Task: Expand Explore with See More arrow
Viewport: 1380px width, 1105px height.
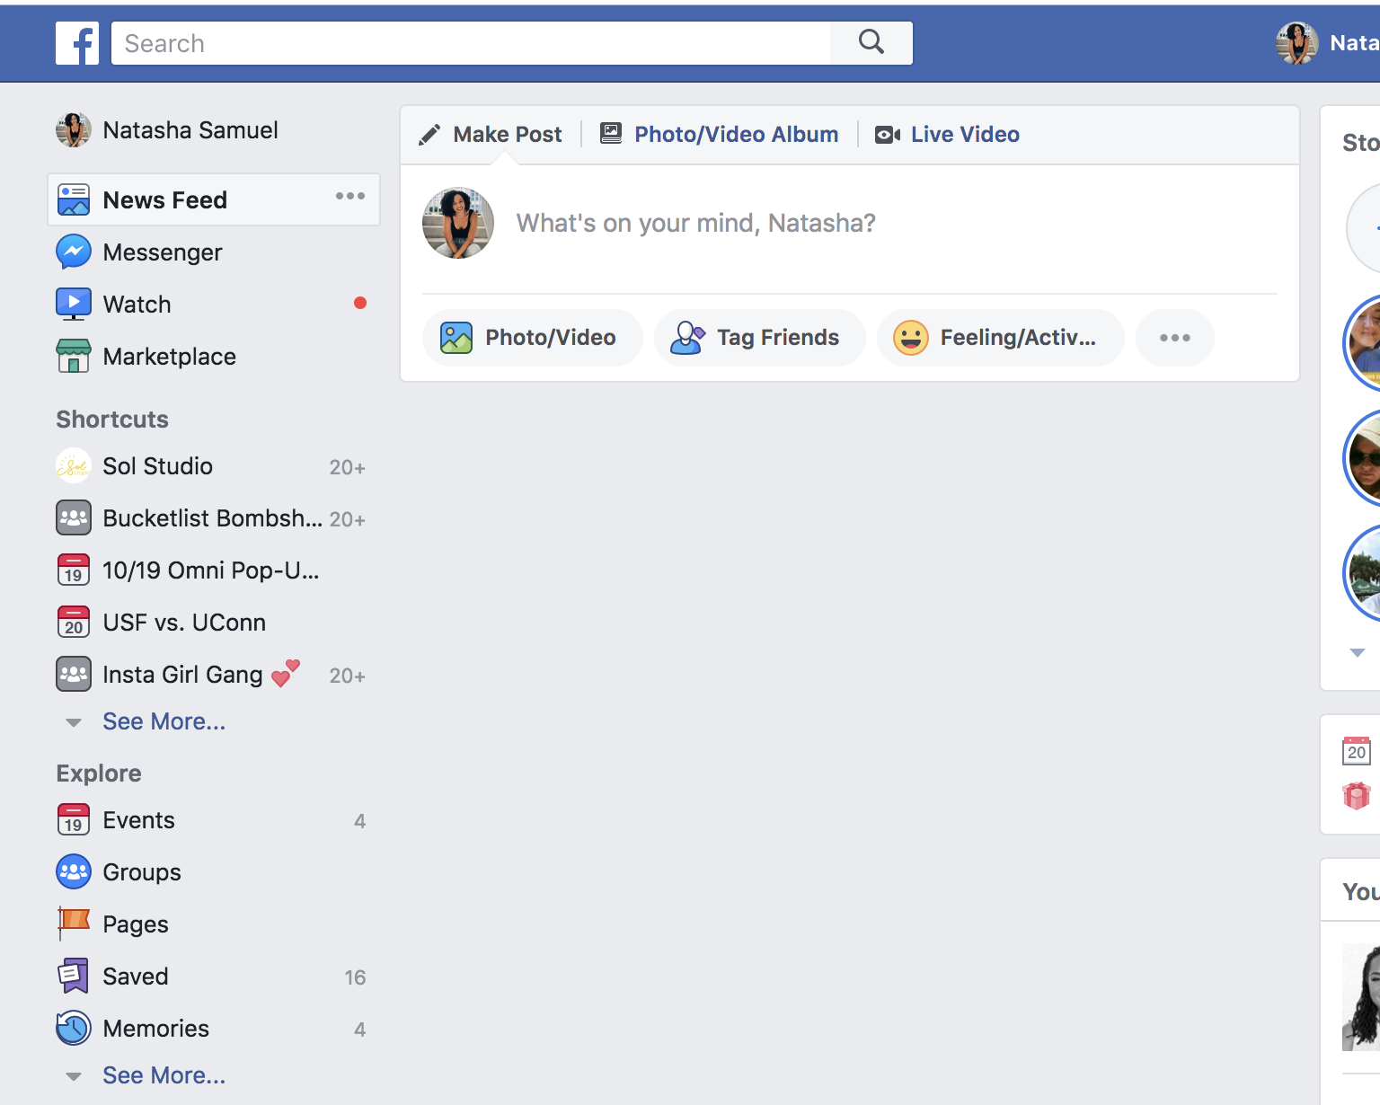Action: pos(74,1076)
